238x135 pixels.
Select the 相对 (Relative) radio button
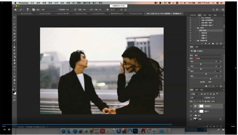[201, 82]
